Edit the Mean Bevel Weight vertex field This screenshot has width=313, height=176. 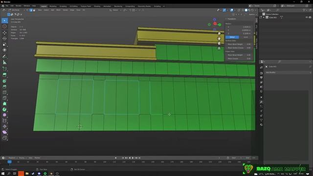(x=239, y=44)
